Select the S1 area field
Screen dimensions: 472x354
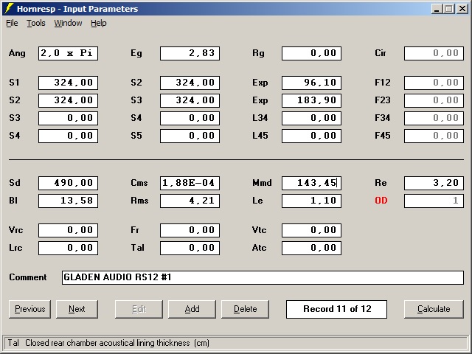coord(68,83)
